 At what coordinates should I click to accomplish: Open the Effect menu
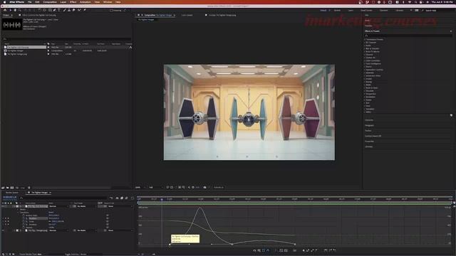point(73,2)
